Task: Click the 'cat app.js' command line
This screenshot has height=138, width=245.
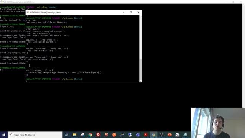Action: pyautogui.click(x=33, y=29)
